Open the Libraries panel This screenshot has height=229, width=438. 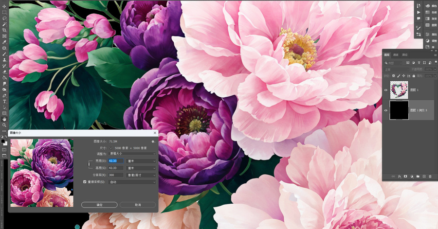[x=431, y=47]
